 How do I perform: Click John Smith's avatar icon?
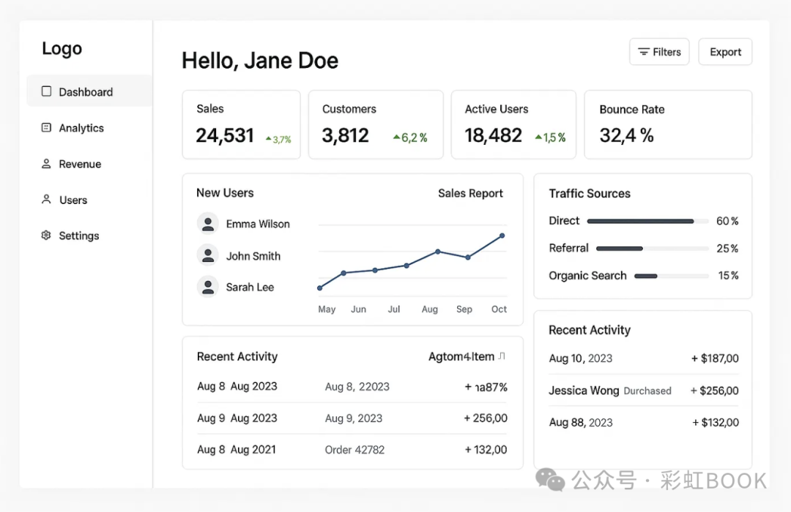tap(208, 255)
